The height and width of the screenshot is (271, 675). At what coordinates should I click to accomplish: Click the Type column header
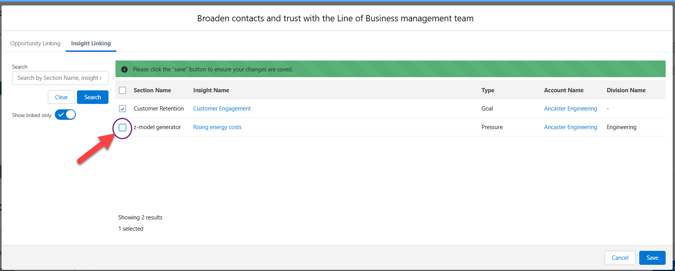coord(488,90)
